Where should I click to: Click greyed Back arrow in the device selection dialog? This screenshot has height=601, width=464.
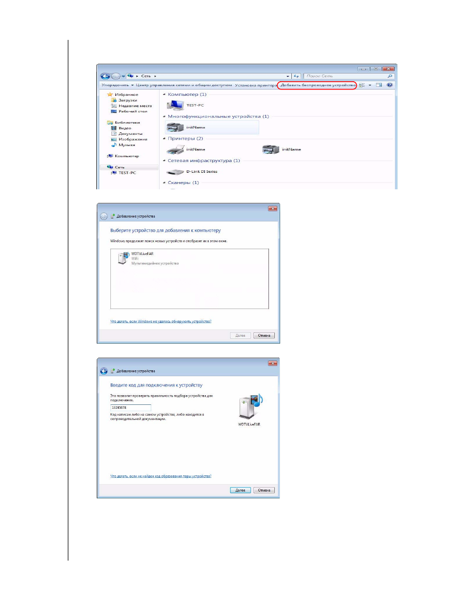click(104, 217)
